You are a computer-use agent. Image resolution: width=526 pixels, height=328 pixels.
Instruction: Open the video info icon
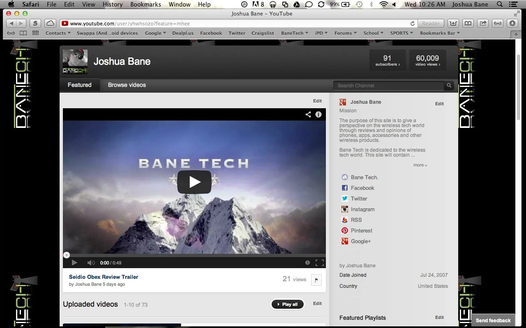318,114
